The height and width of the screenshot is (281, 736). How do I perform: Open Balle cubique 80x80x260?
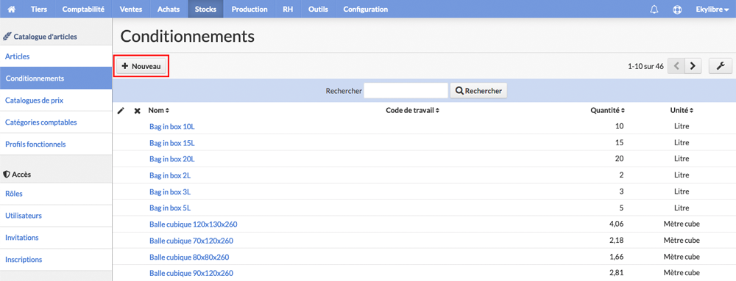[189, 257]
